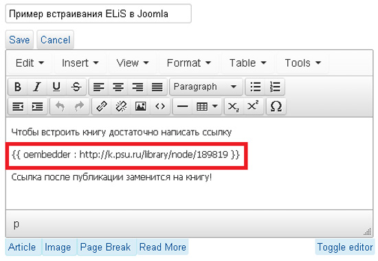Open the Tools menu
Image resolution: width=378 pixels, height=261 pixels.
point(303,63)
